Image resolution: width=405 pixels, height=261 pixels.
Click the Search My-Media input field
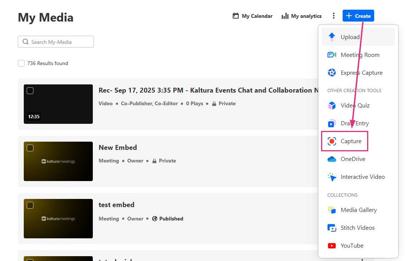point(56,42)
